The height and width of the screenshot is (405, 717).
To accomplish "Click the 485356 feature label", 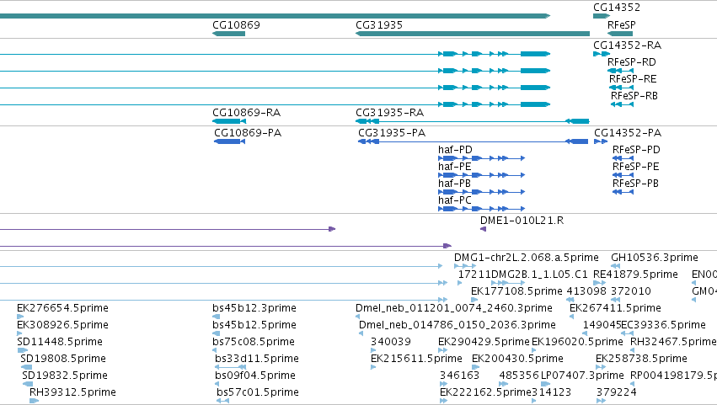I will [519, 376].
